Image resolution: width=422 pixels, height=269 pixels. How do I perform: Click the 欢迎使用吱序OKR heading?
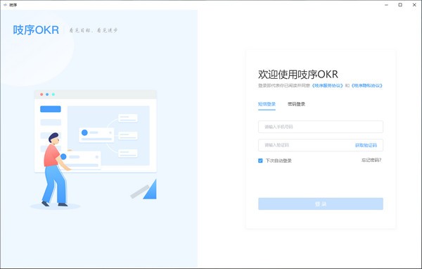click(x=298, y=75)
